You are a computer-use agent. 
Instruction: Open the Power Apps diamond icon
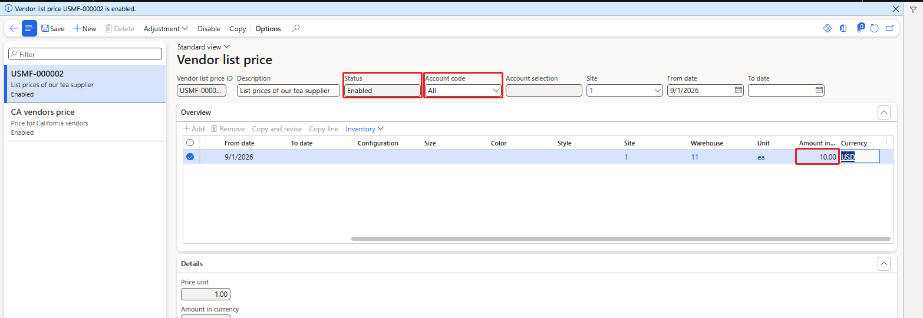point(827,28)
